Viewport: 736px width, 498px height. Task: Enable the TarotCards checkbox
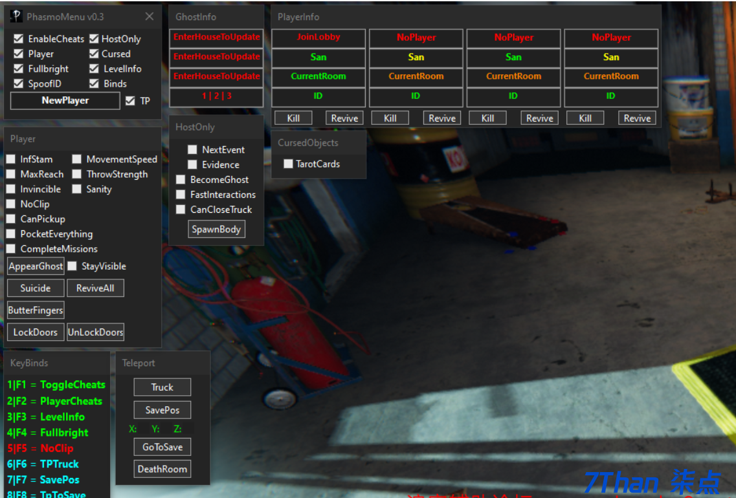point(288,164)
